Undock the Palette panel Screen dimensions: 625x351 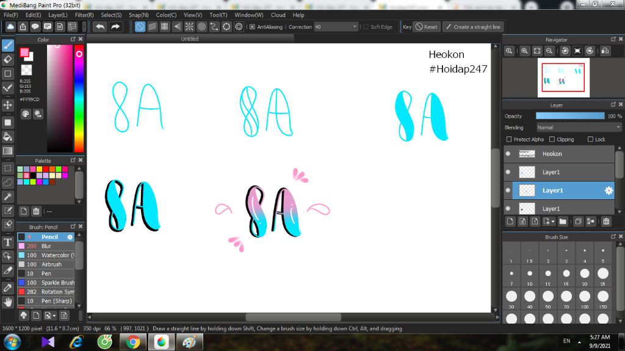pos(73,160)
